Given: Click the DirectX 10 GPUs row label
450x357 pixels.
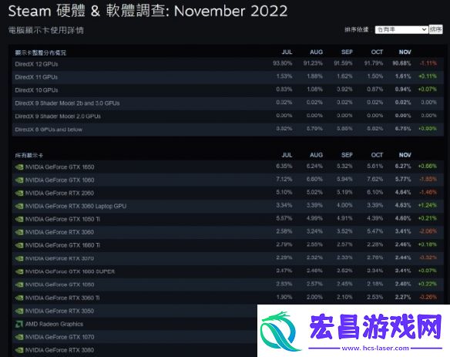Looking at the screenshot, I should pyautogui.click(x=36, y=90).
